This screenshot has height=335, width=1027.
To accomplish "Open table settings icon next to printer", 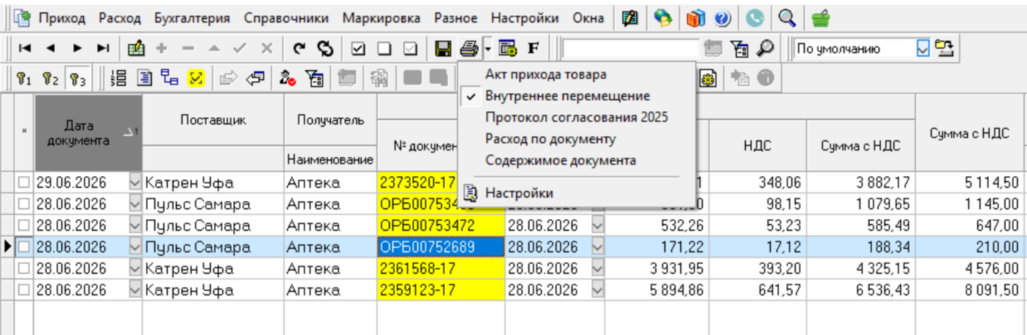I will (507, 48).
